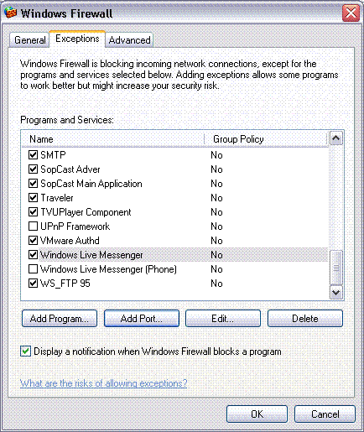364x432 pixels.
Task: Delete the selected exception
Action: click(305, 319)
